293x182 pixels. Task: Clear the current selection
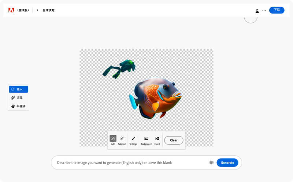pos(174,140)
